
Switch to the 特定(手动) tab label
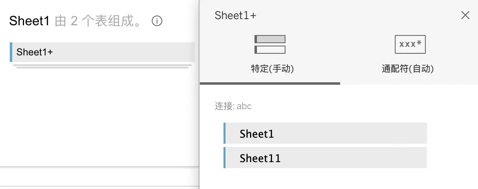(272, 69)
